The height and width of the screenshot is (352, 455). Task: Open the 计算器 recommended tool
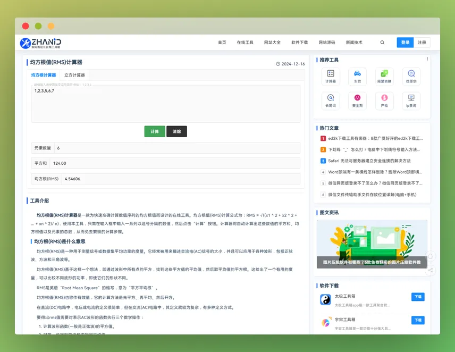coord(331,77)
